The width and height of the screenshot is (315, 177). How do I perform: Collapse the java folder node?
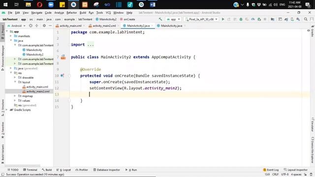pyautogui.click(x=11, y=40)
